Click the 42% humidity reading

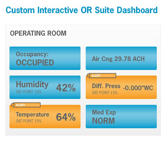coord(66,88)
